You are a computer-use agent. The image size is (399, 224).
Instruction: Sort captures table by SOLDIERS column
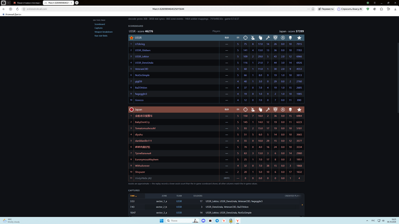[198, 196]
